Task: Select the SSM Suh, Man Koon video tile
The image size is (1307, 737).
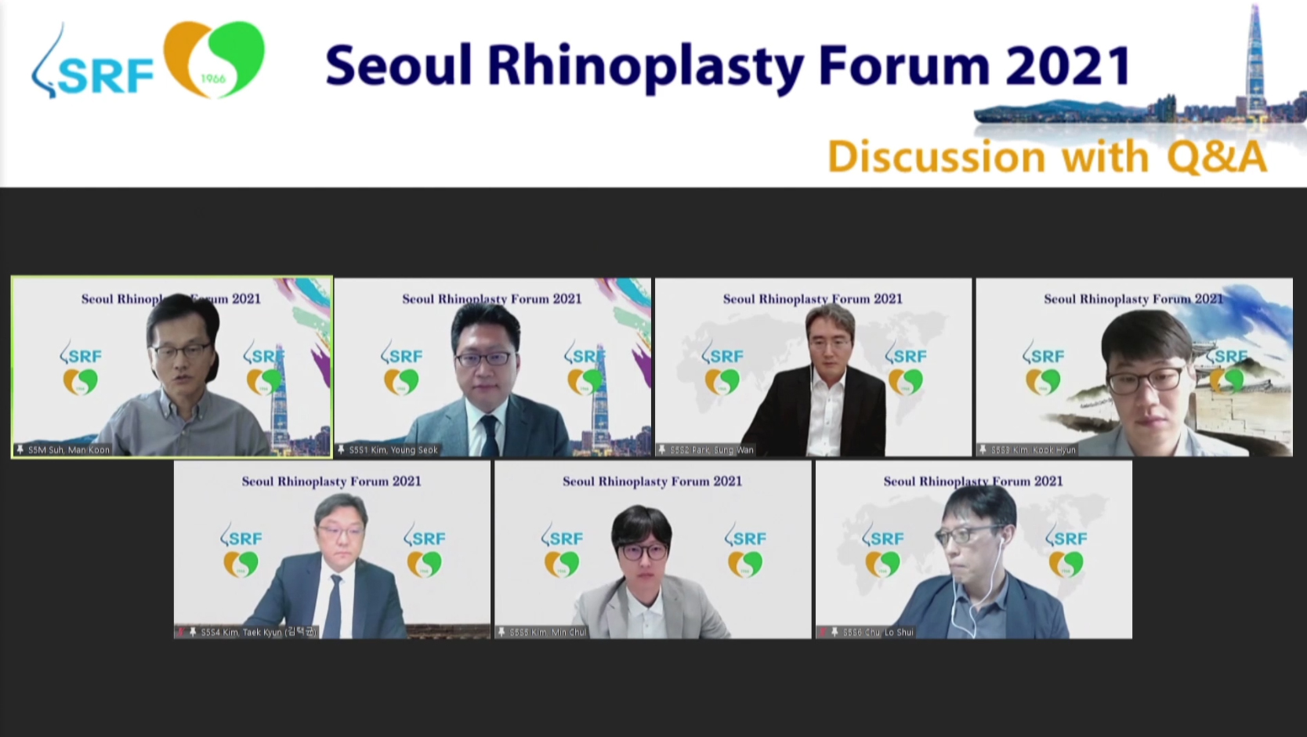Action: 172,366
